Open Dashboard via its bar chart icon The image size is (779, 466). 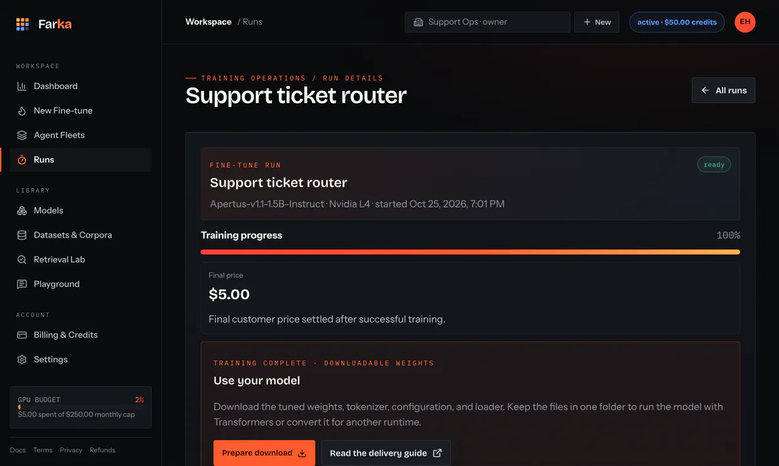click(x=22, y=86)
